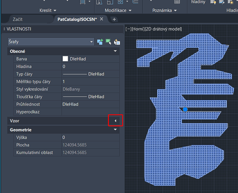Image resolution: width=238 pixels, height=193 pixels.
Task: Collapse the Geometrie section
Action: [115, 130]
